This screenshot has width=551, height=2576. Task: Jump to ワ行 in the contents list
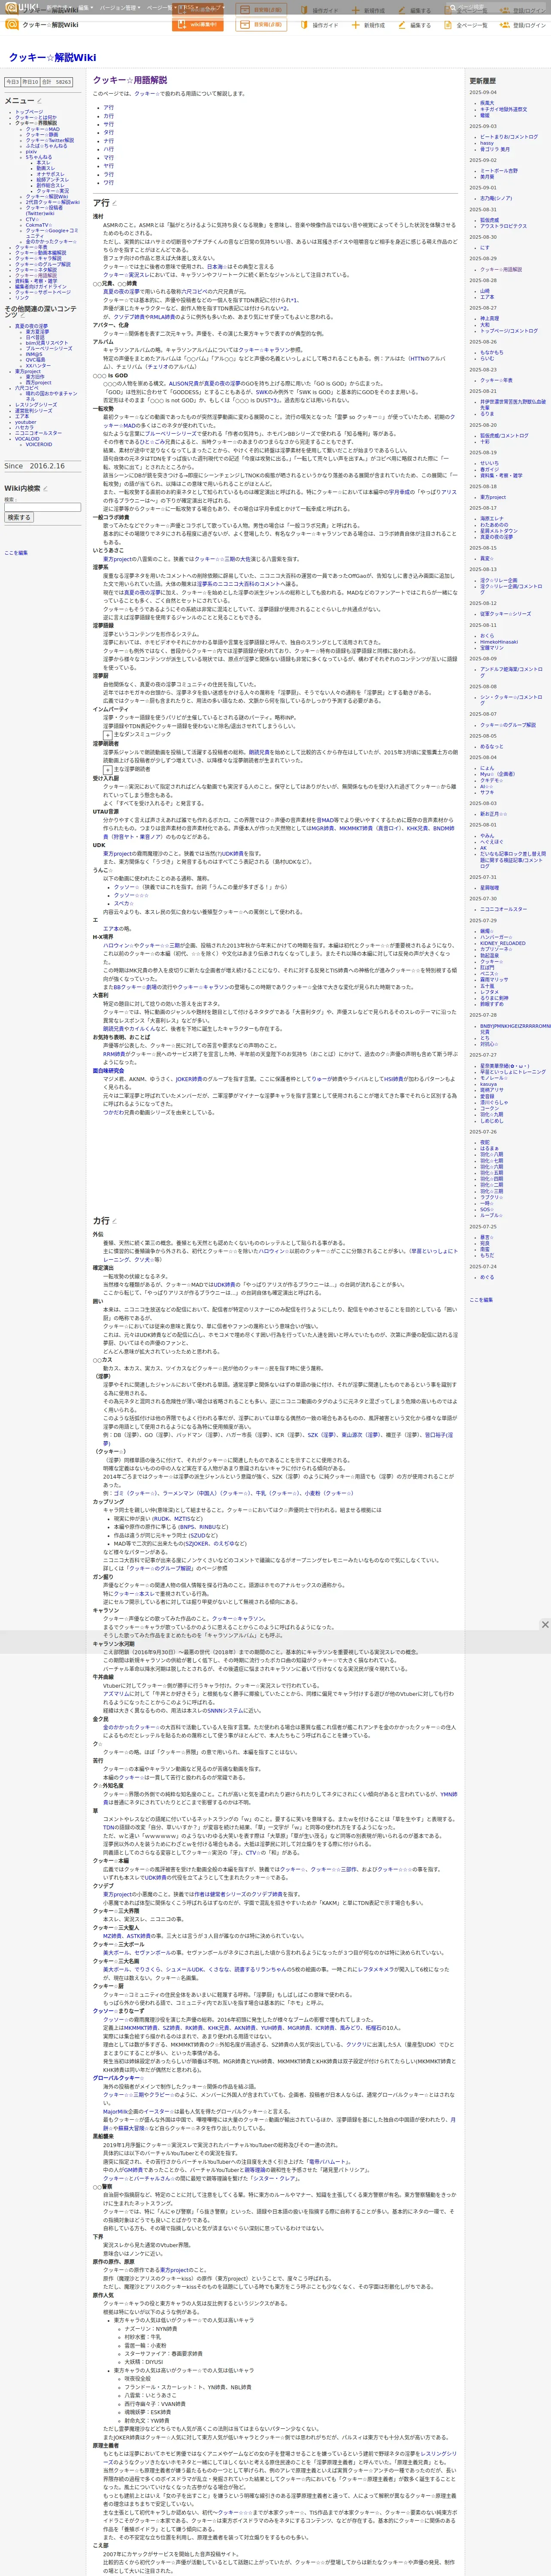pyautogui.click(x=109, y=182)
